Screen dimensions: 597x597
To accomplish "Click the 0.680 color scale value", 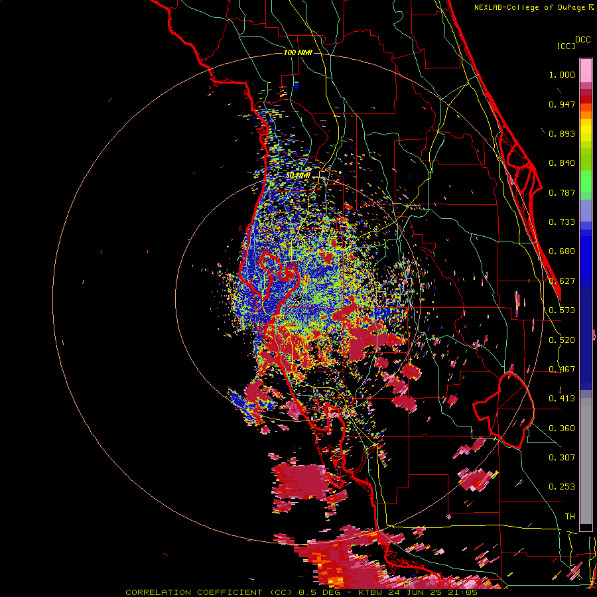I will pos(562,251).
